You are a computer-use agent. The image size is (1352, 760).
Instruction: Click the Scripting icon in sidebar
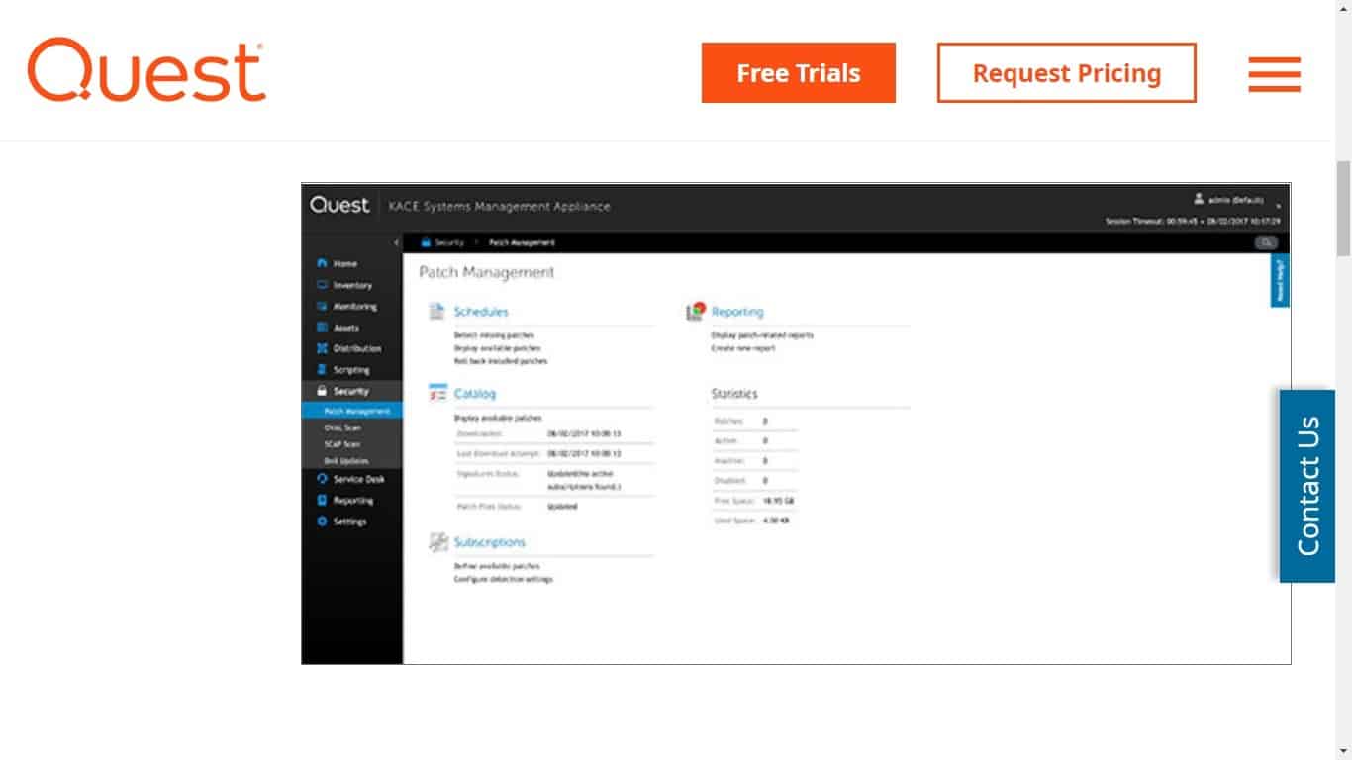[322, 369]
